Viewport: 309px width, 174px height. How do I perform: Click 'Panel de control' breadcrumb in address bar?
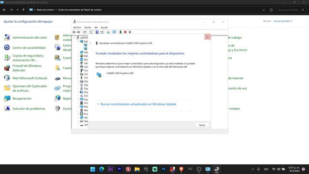[x=45, y=10]
